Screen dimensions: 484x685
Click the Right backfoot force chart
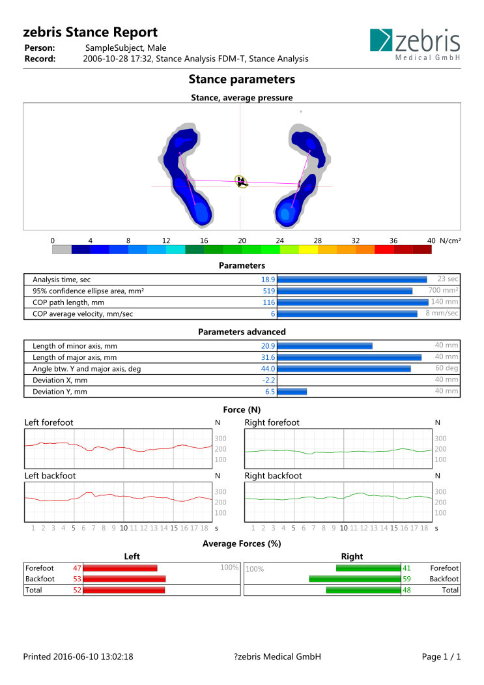click(x=339, y=502)
